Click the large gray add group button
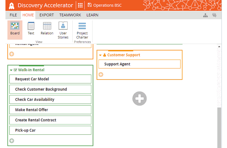This screenshot has width=227, height=148. coord(140,99)
